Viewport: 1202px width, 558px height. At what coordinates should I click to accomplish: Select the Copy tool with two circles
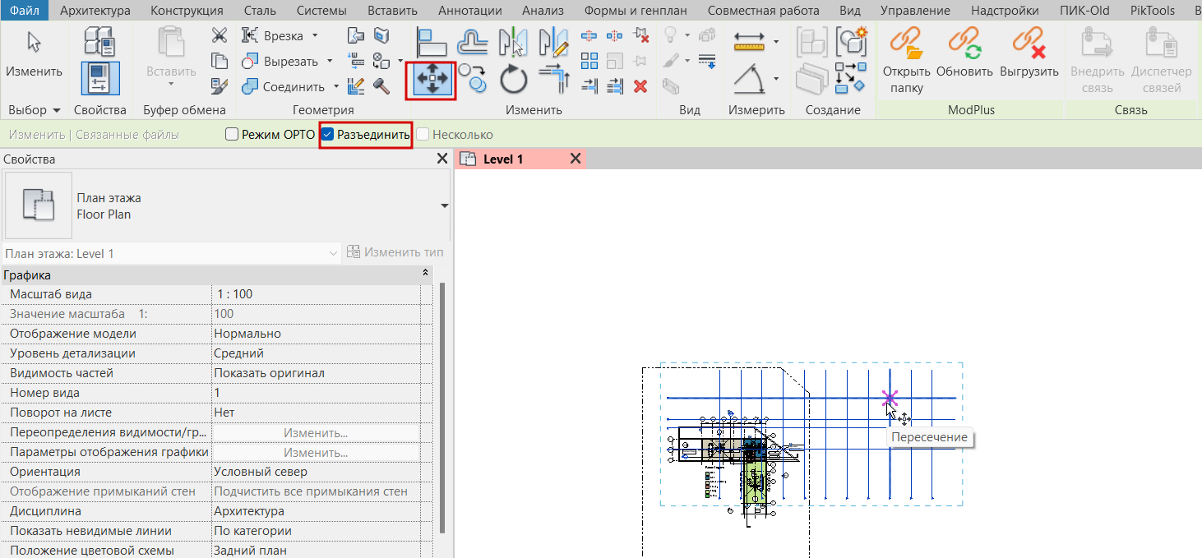(x=472, y=77)
